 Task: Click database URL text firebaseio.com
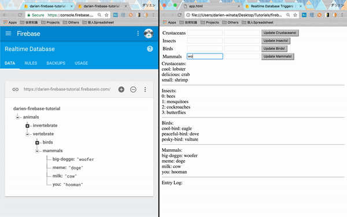click(67, 89)
